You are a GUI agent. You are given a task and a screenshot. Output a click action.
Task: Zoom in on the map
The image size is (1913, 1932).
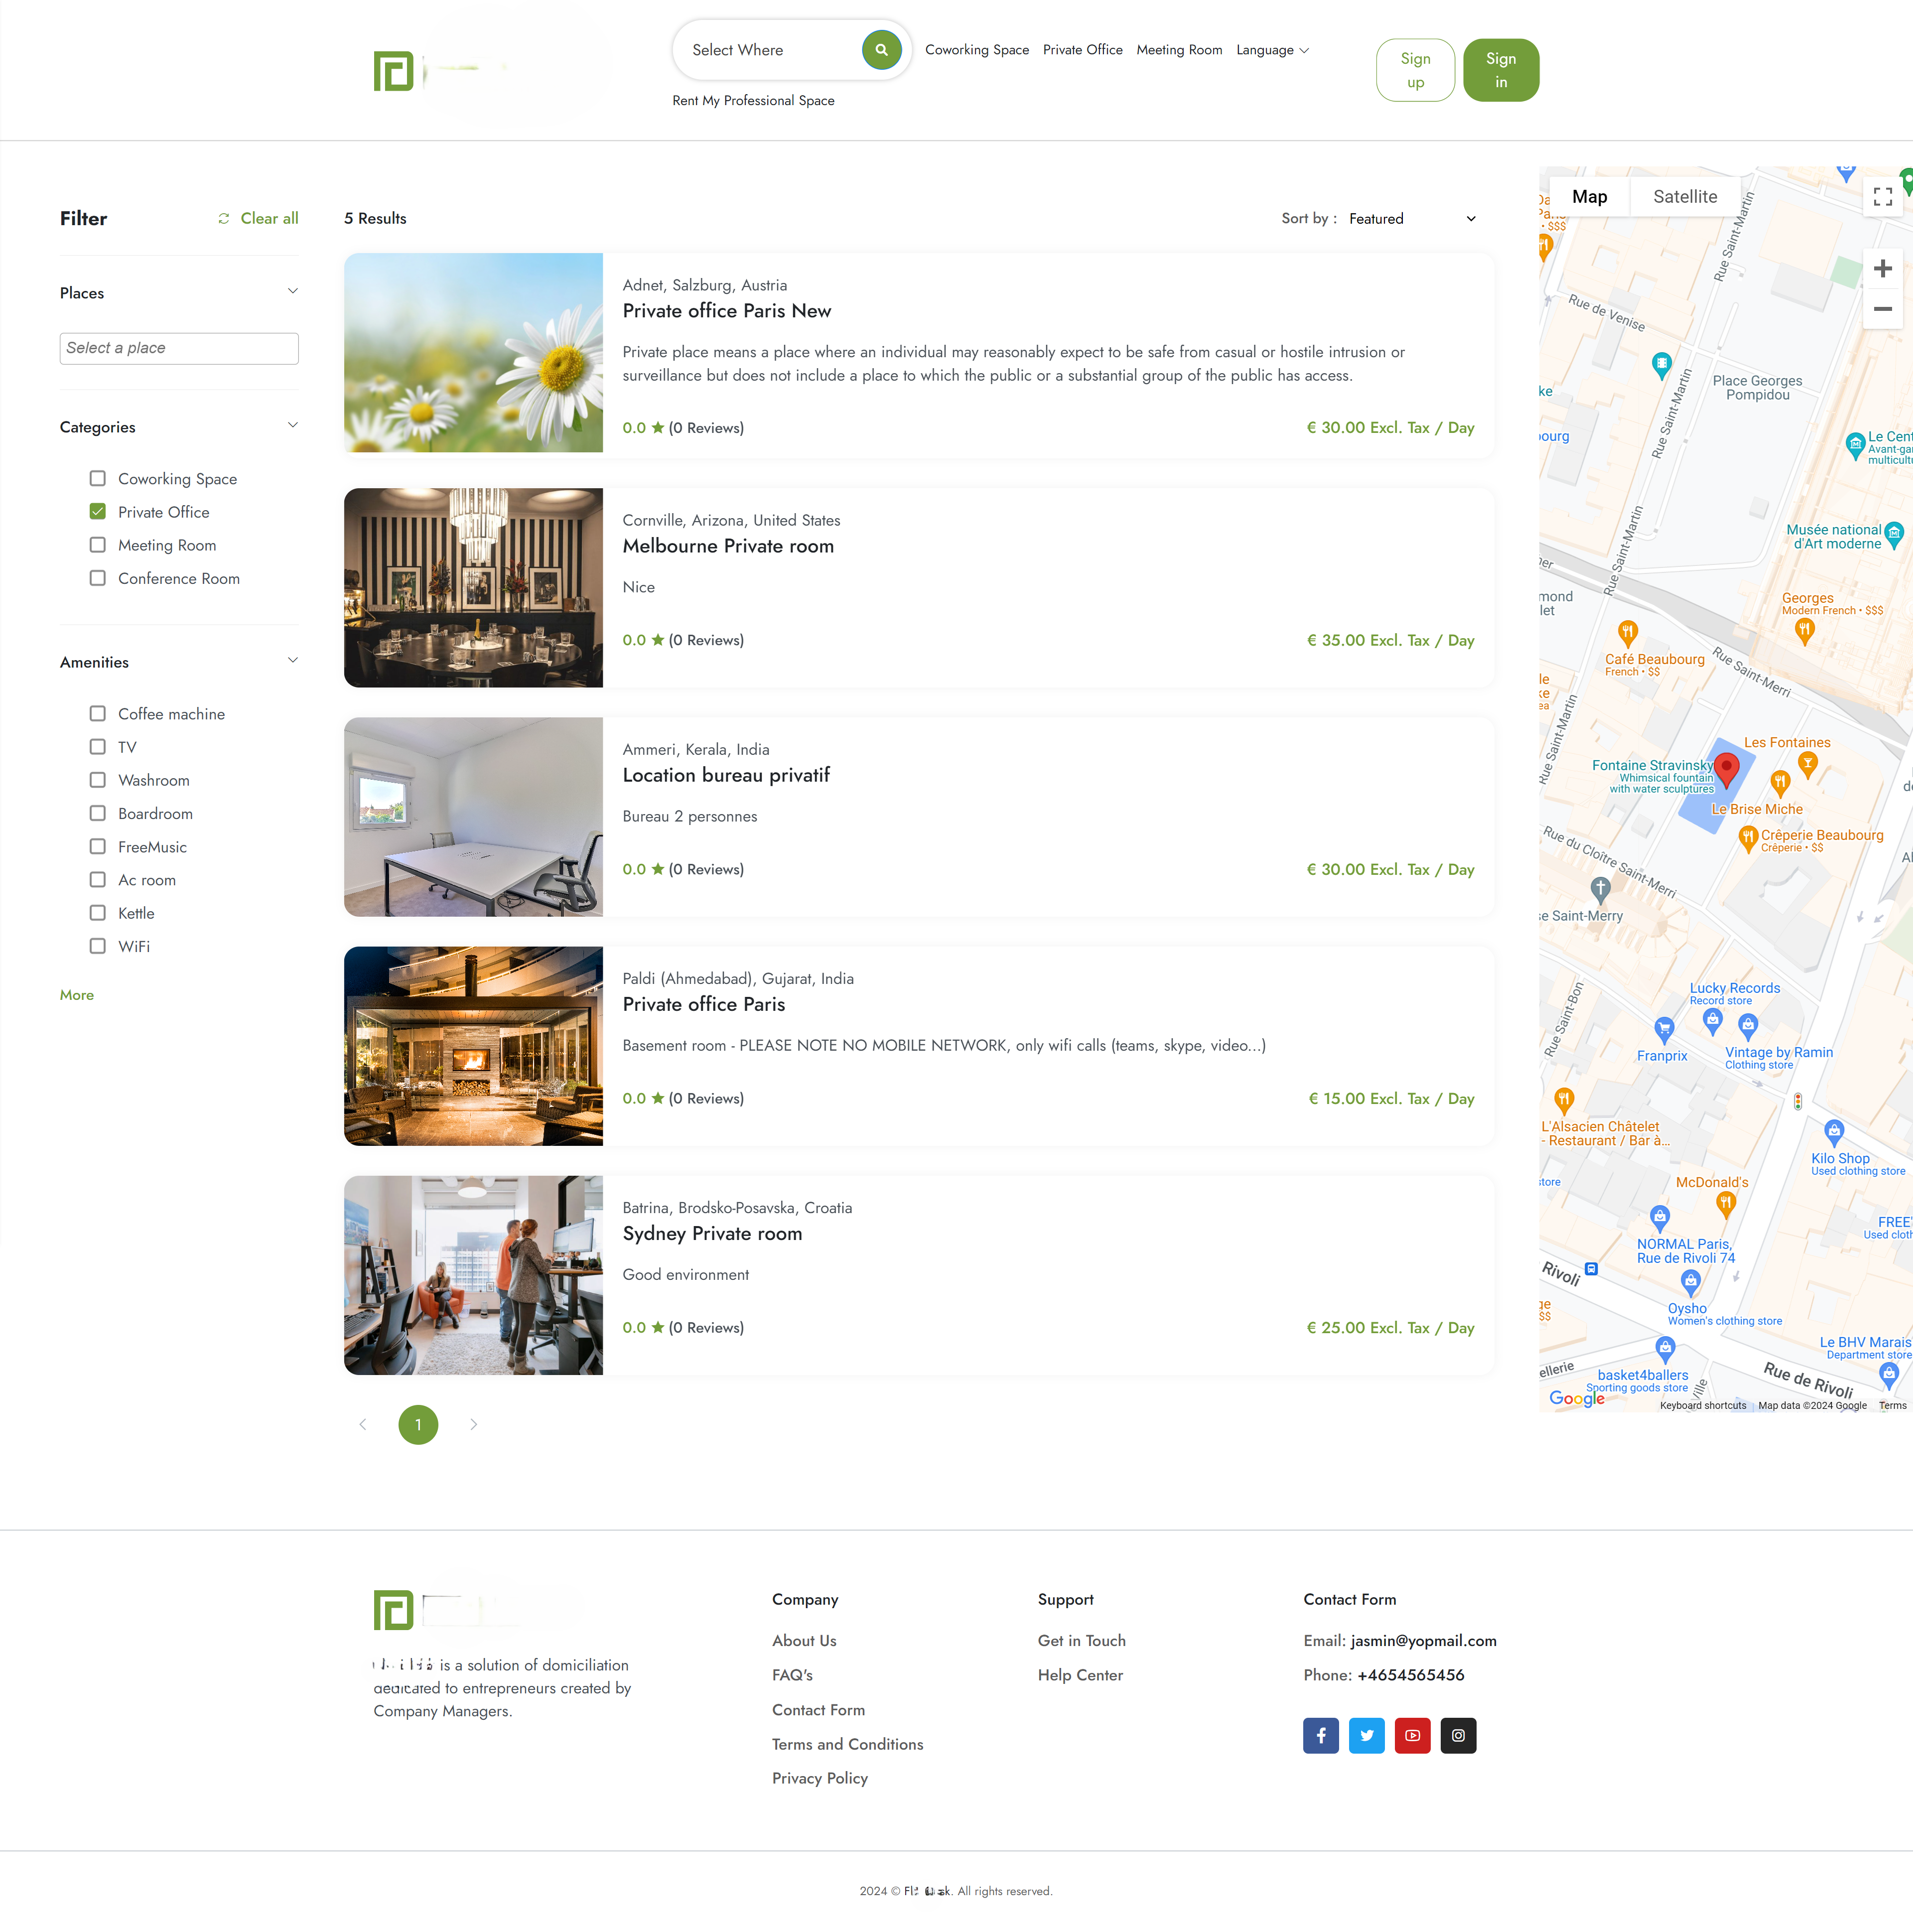point(1882,268)
